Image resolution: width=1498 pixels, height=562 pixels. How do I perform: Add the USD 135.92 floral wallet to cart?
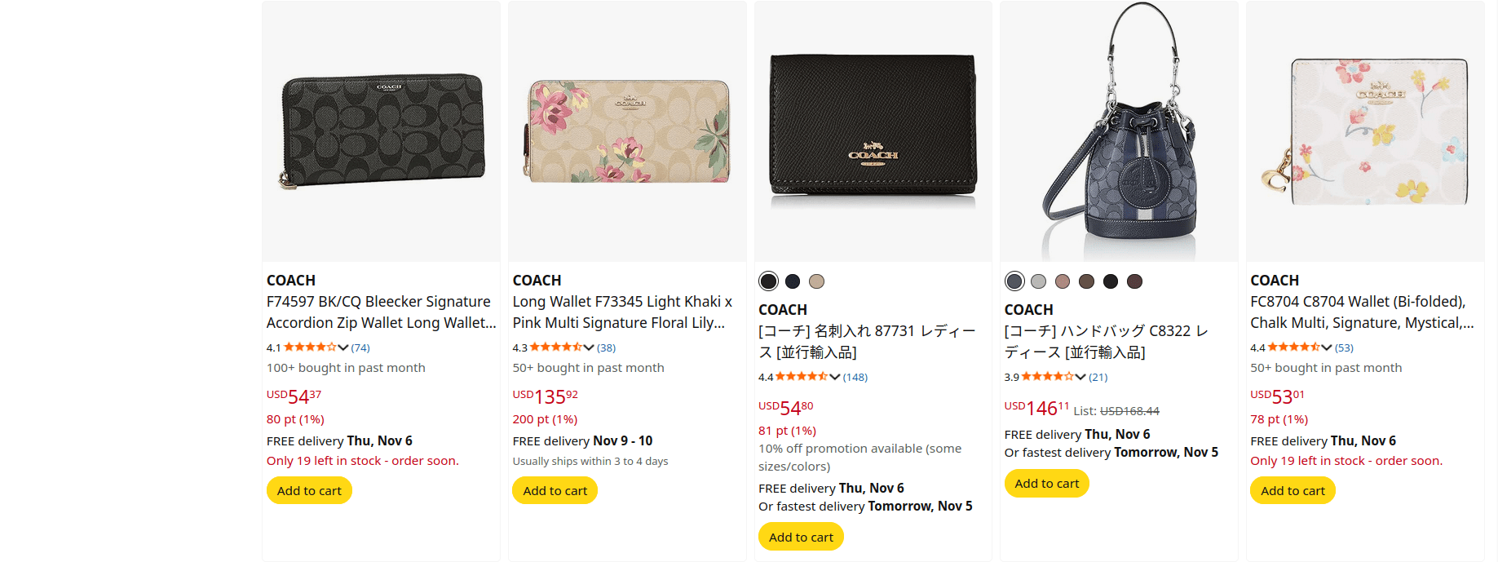click(x=555, y=491)
